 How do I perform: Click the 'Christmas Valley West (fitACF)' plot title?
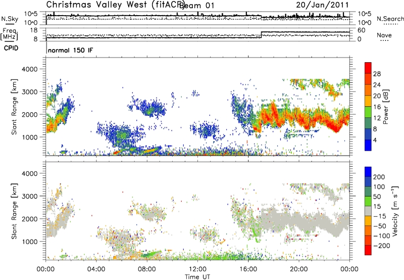point(115,5)
